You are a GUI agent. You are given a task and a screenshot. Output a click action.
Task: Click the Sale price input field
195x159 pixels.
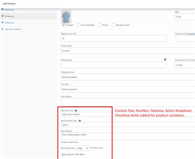(185, 39)
